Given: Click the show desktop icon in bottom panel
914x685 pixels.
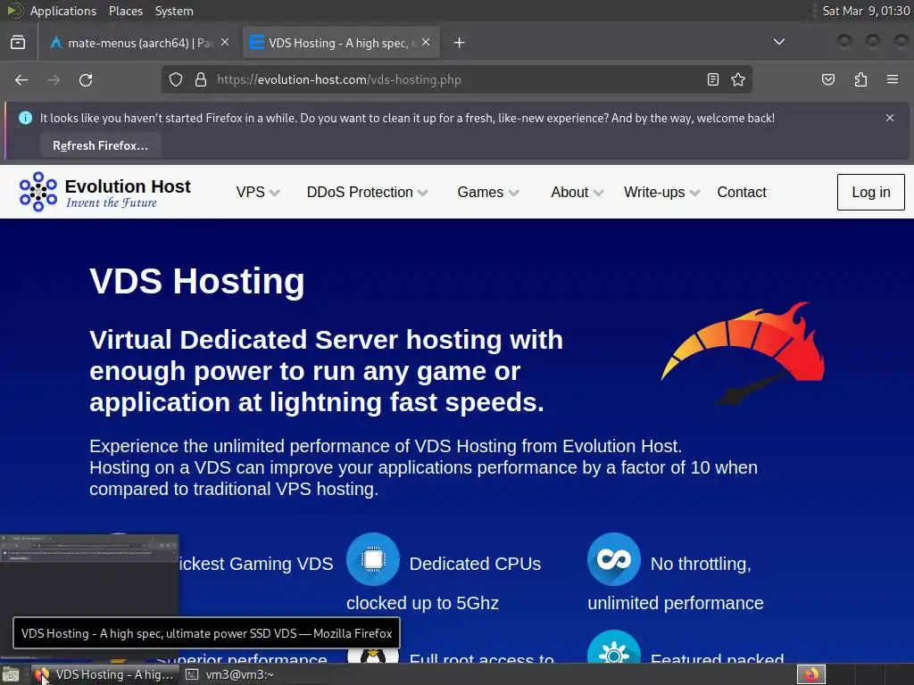Looking at the screenshot, I should coord(11,674).
